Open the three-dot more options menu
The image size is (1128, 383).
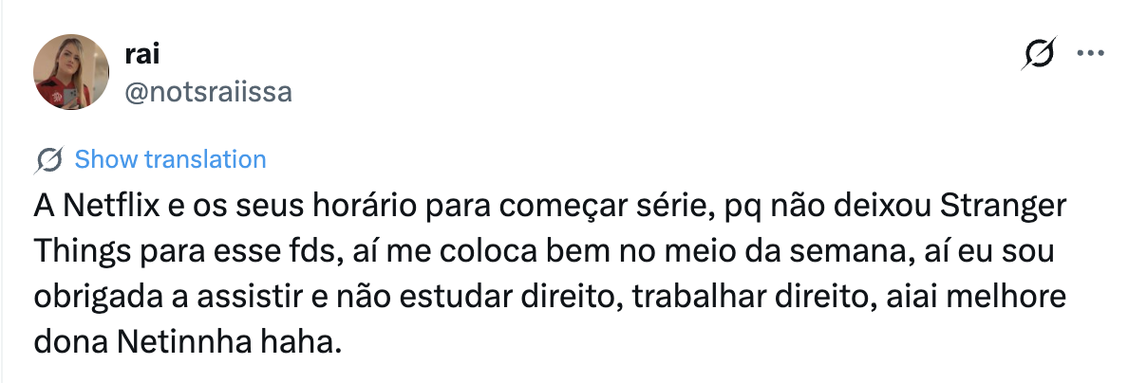pyautogui.click(x=1090, y=53)
